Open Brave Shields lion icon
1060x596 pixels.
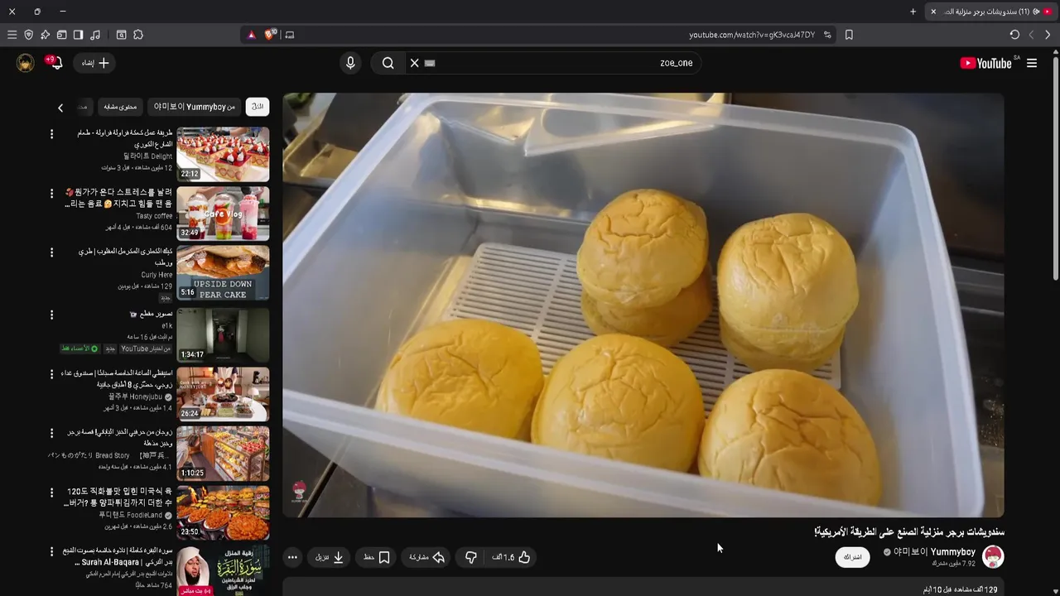(270, 35)
